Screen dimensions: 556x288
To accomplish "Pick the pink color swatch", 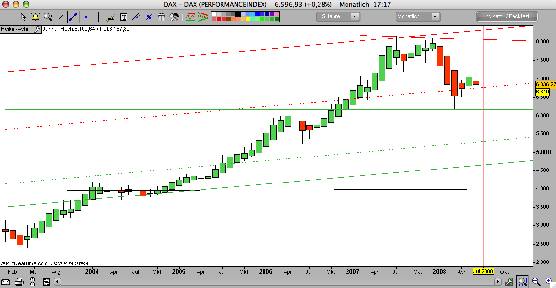I will point(277,14).
